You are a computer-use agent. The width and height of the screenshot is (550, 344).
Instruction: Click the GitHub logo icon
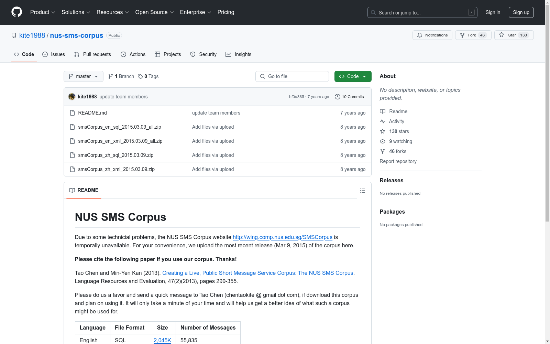coord(16,12)
